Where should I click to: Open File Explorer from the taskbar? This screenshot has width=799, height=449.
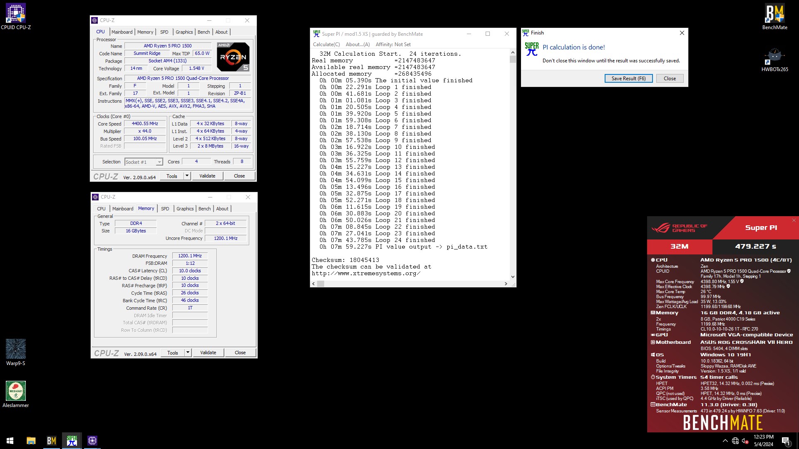tap(31, 441)
